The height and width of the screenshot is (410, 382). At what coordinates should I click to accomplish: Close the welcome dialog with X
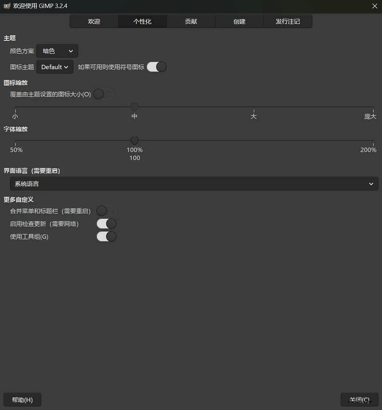coord(375,6)
